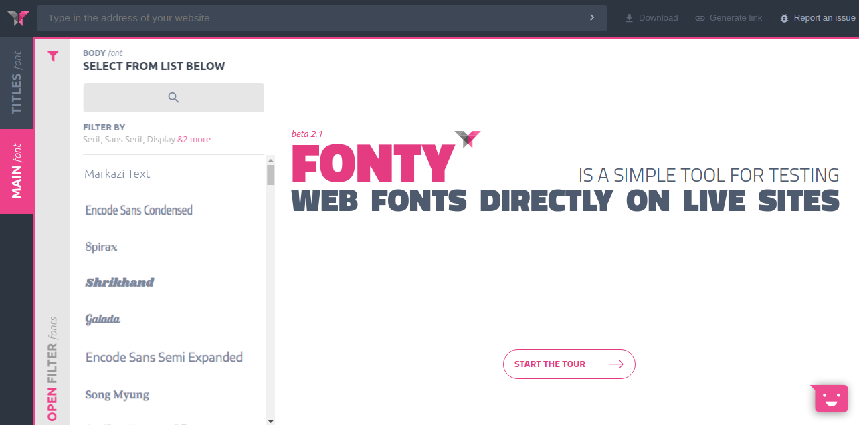859x425 pixels.
Task: Select the Song Myung font
Action: (x=117, y=395)
